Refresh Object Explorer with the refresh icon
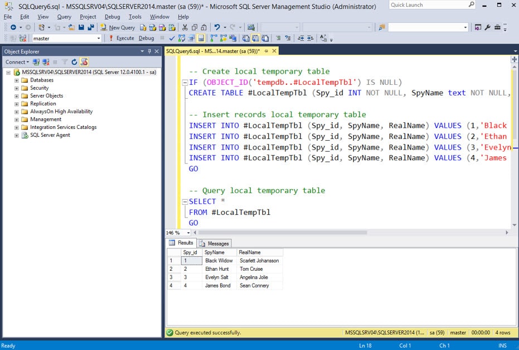Viewport: 519px width, 350px height. click(74, 62)
